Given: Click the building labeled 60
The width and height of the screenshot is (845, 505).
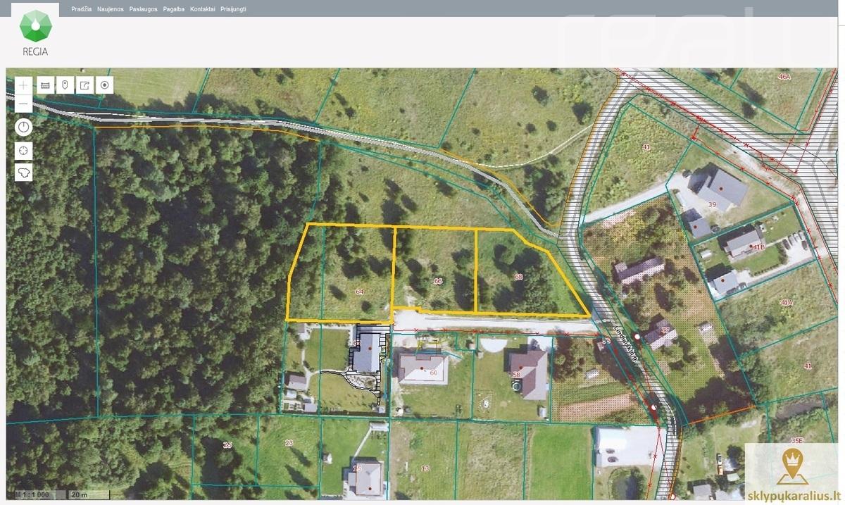Looking at the screenshot, I should [422, 368].
